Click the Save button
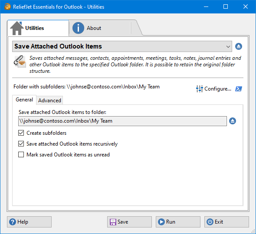This screenshot has width=256, height=234. click(x=129, y=222)
